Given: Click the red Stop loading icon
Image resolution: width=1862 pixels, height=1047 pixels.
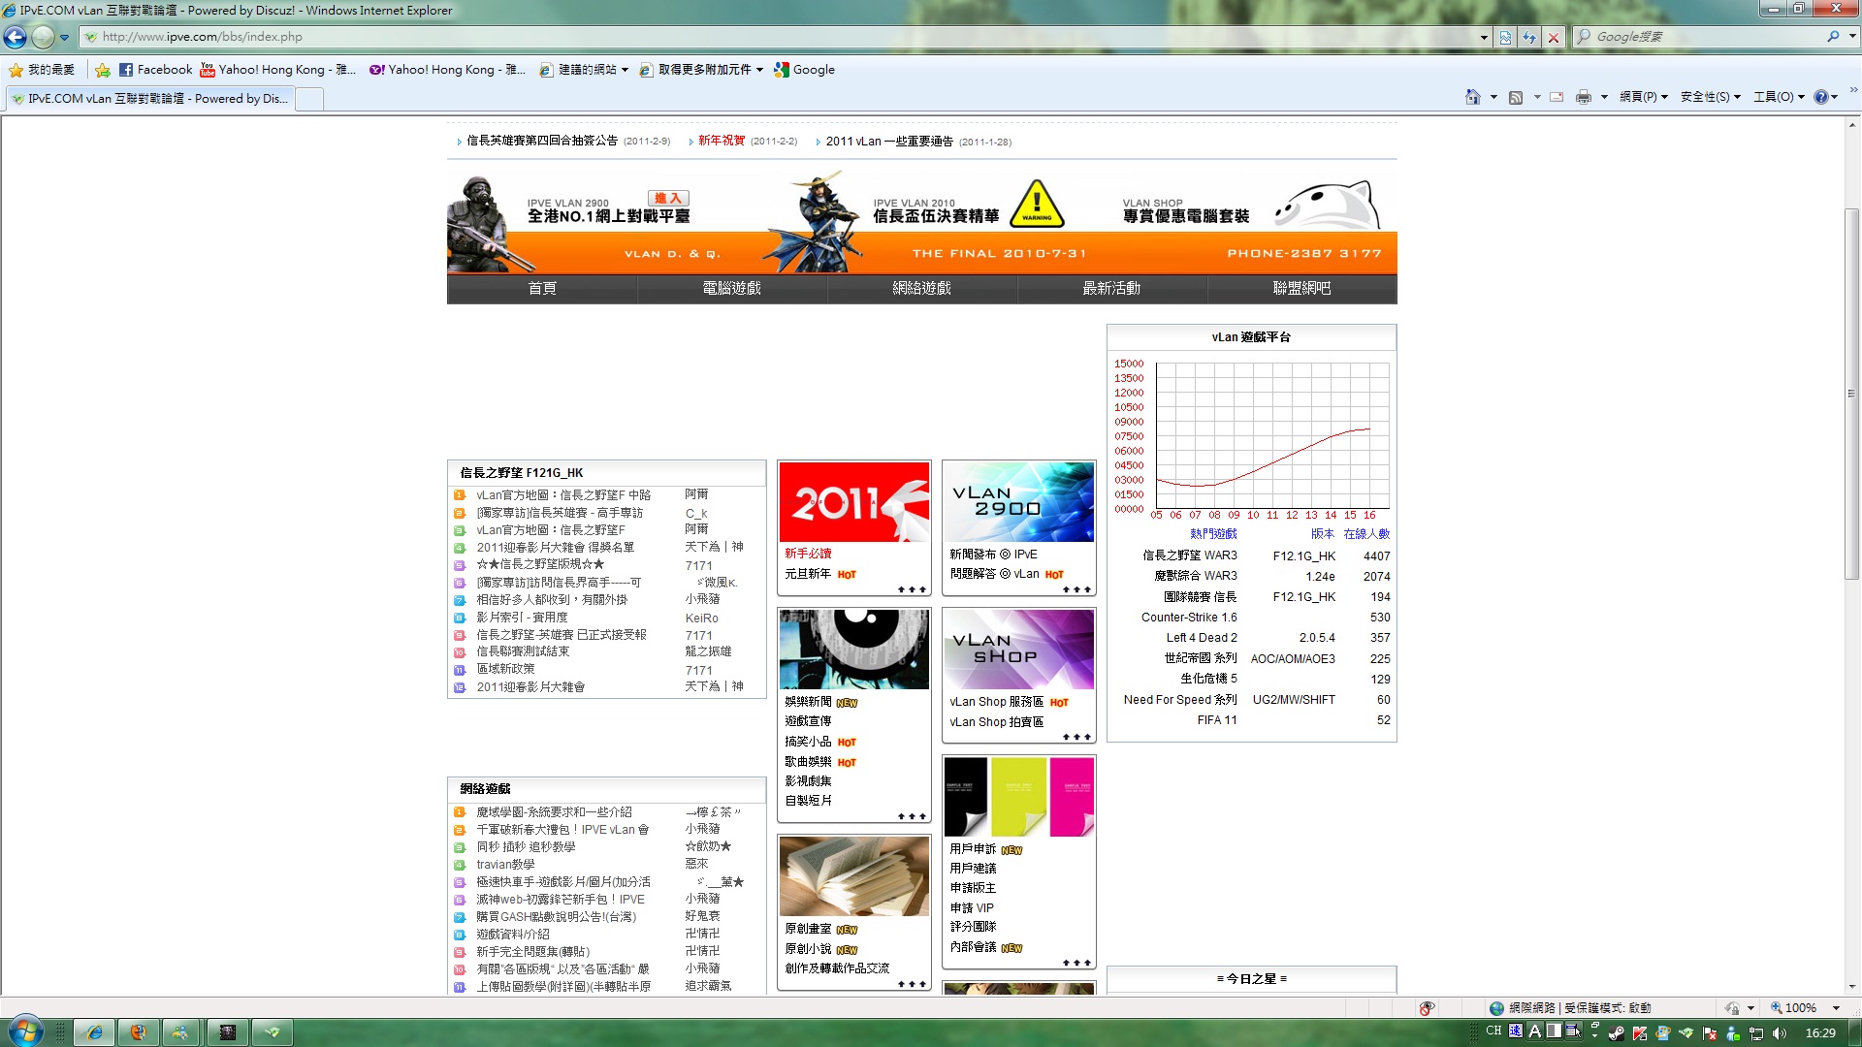Looking at the screenshot, I should (1554, 37).
